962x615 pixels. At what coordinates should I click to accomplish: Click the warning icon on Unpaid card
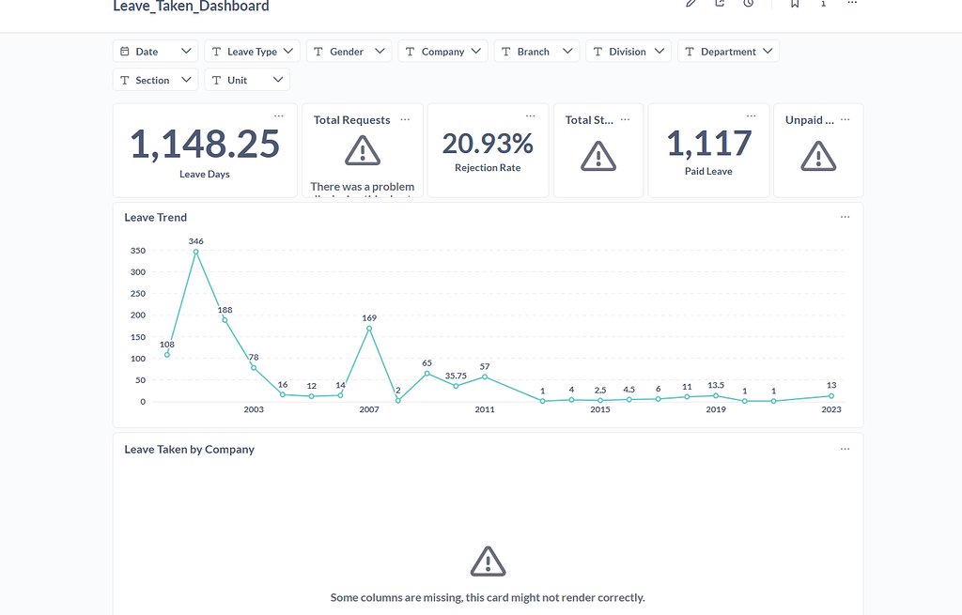coord(817,158)
